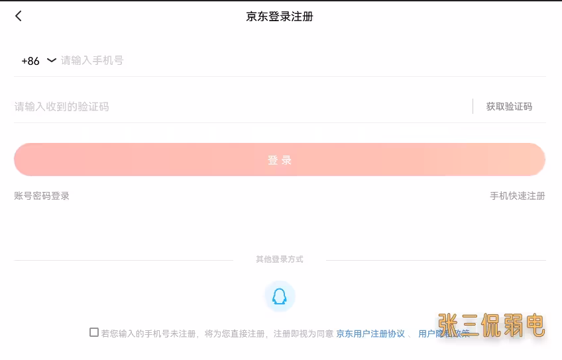Open 手机快速注册 quick registration
This screenshot has height=360, width=562.
click(517, 196)
